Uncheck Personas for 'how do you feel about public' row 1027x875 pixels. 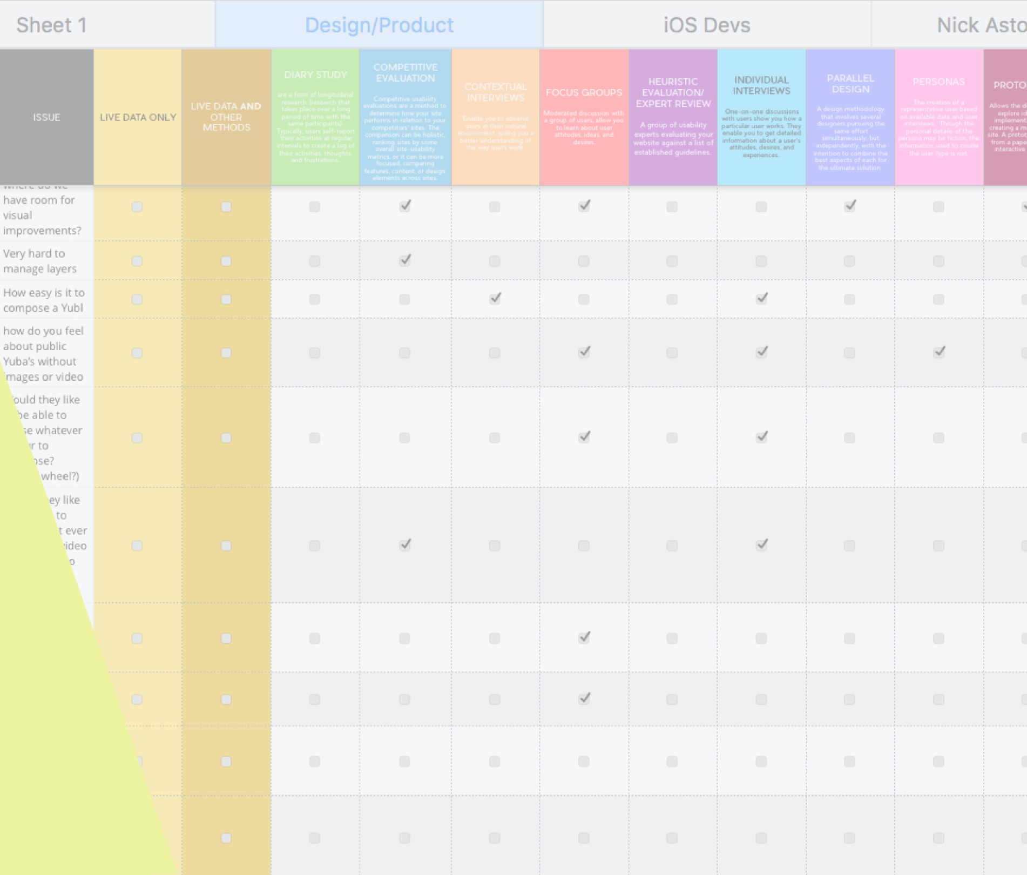[x=939, y=352]
